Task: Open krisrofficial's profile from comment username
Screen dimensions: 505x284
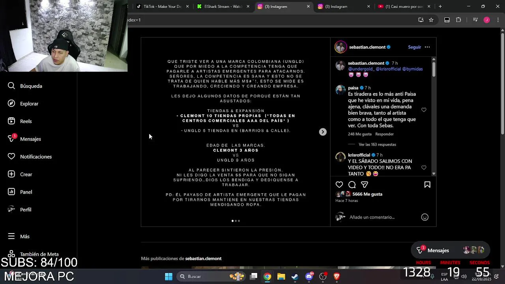Action: (359, 155)
